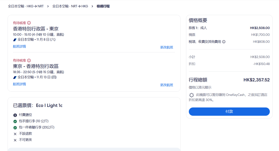279x151 pixels.
Task: Go to 全日本空輸 NRT→HKG breadcrumb step
Action: point(70,6)
